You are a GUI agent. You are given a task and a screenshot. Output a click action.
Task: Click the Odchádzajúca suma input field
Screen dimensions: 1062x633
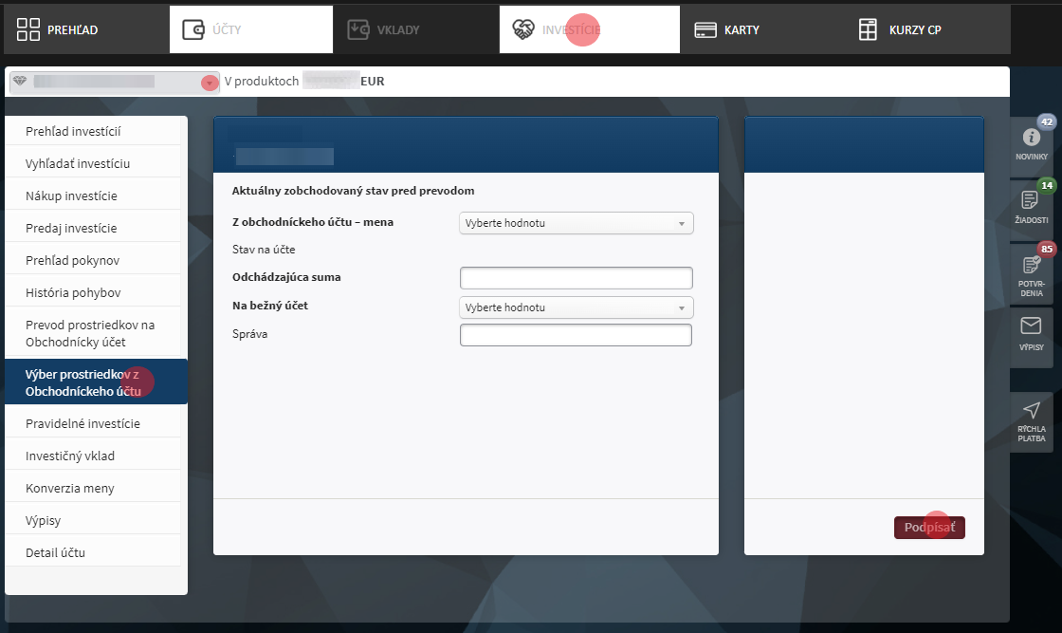coord(577,278)
